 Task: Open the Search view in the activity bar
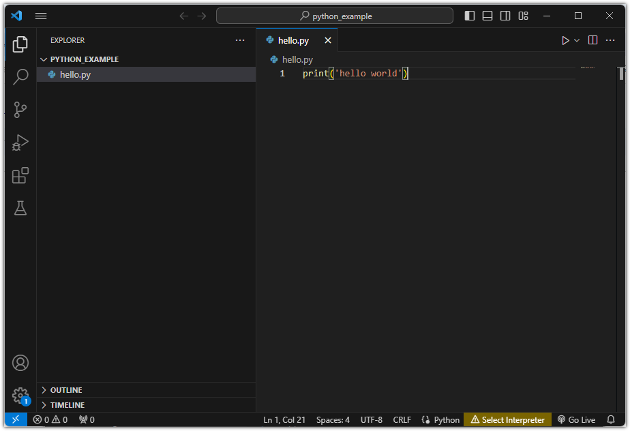point(20,77)
